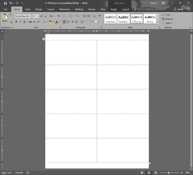
Task: Click the table move handle
Action: point(44,39)
